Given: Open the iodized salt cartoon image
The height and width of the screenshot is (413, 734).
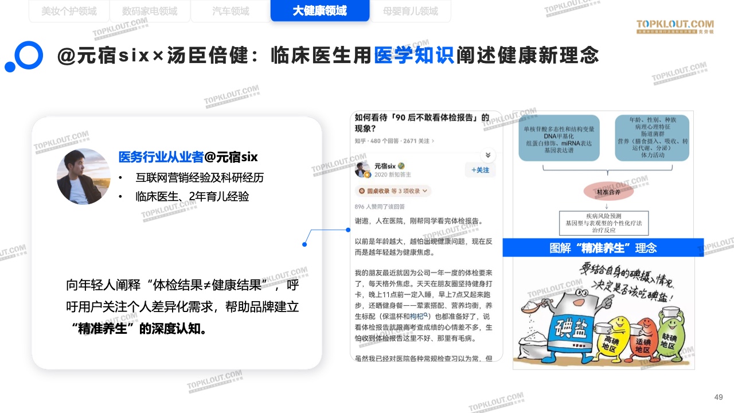Looking at the screenshot, I should [603, 312].
